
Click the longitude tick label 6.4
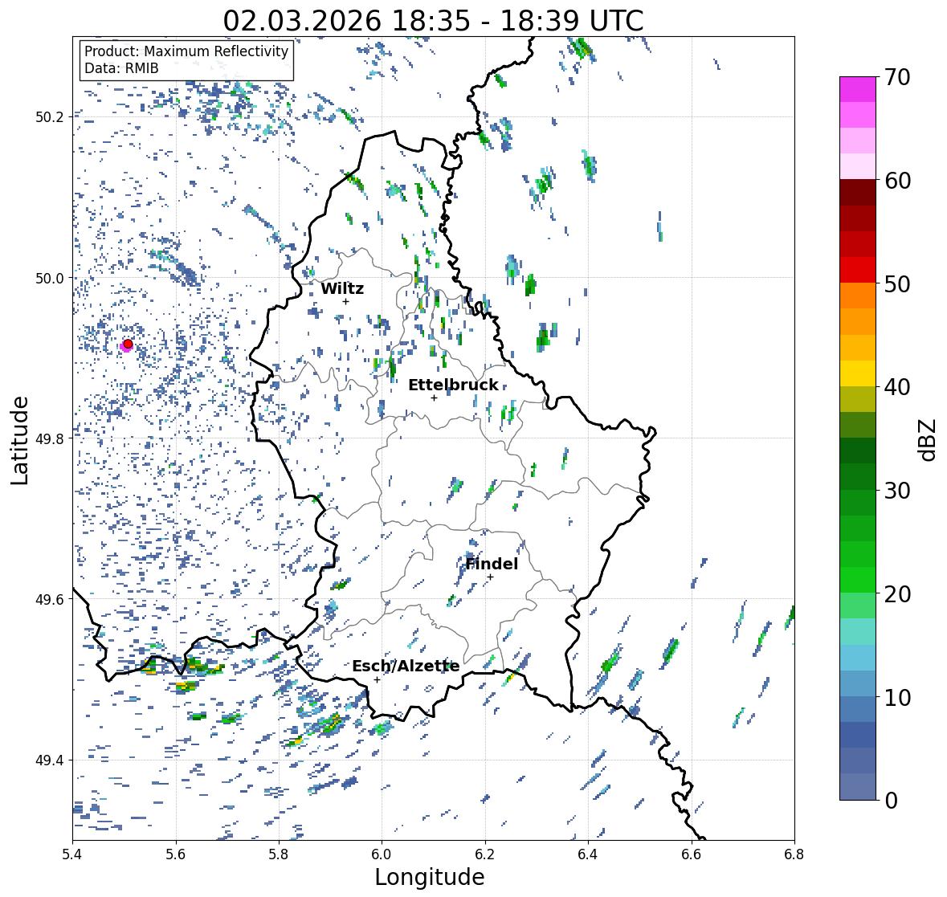click(x=588, y=854)
